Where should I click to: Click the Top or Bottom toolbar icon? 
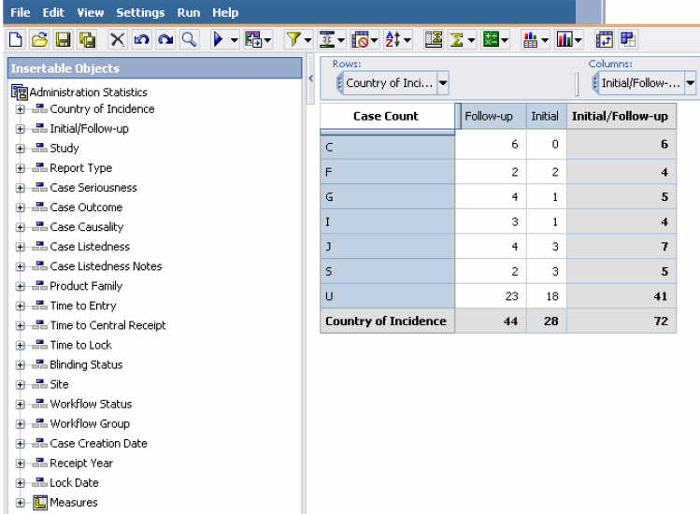(x=327, y=40)
